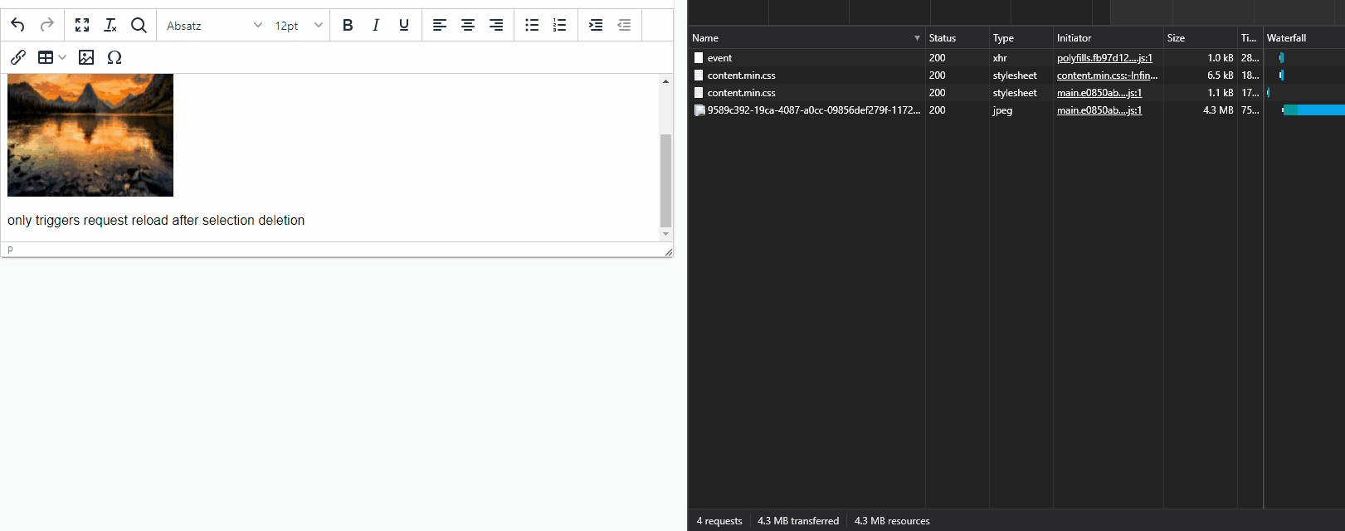Redo the last undone edit
Image resolution: width=1345 pixels, height=531 pixels.
(47, 25)
